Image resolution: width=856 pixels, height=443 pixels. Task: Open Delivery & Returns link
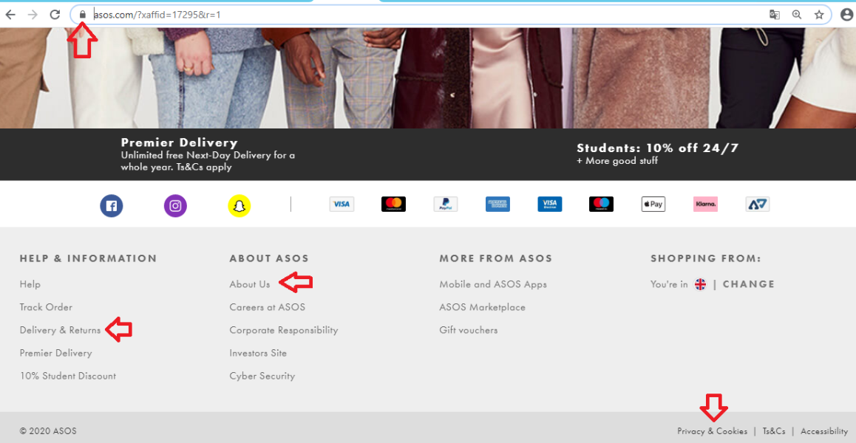[x=60, y=330]
